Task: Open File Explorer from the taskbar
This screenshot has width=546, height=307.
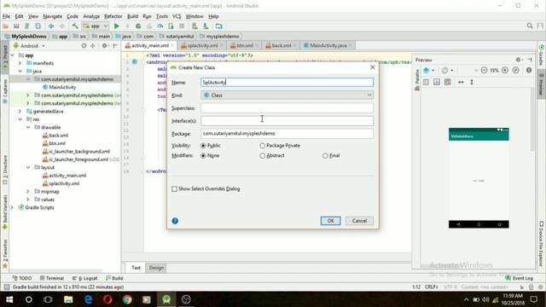Action: pos(68,299)
